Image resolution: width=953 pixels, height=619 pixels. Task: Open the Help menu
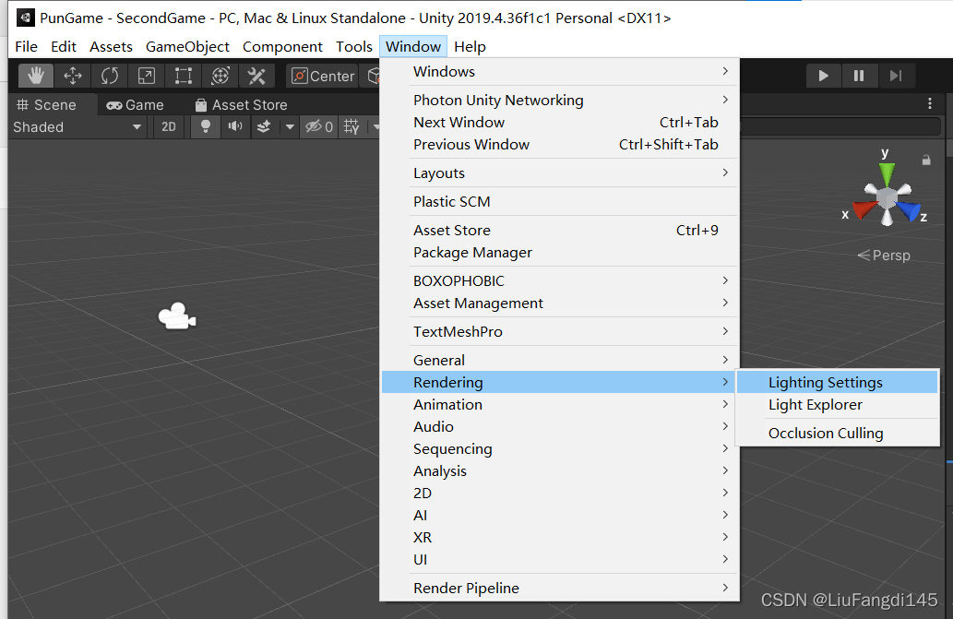[x=470, y=47]
